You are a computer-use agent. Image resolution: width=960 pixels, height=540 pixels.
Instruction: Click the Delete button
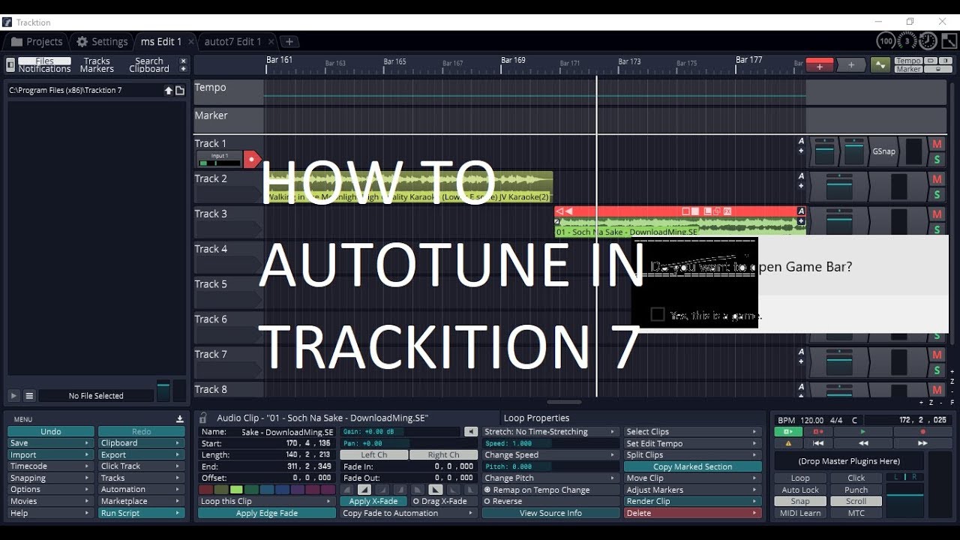(692, 513)
